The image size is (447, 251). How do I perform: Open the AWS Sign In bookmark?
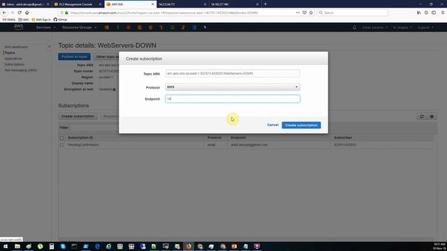coord(41,20)
